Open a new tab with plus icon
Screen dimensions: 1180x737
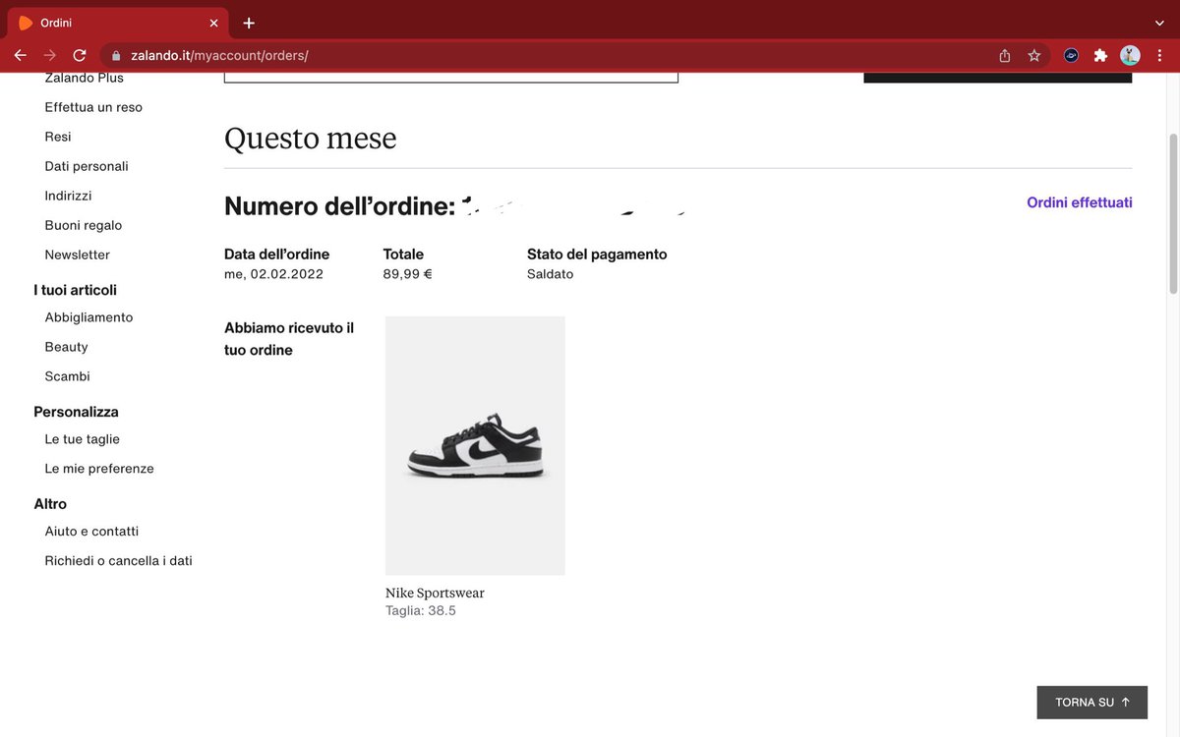(249, 23)
